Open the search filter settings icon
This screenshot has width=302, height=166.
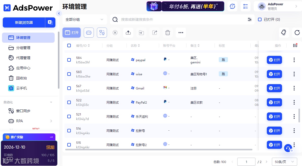(250, 19)
